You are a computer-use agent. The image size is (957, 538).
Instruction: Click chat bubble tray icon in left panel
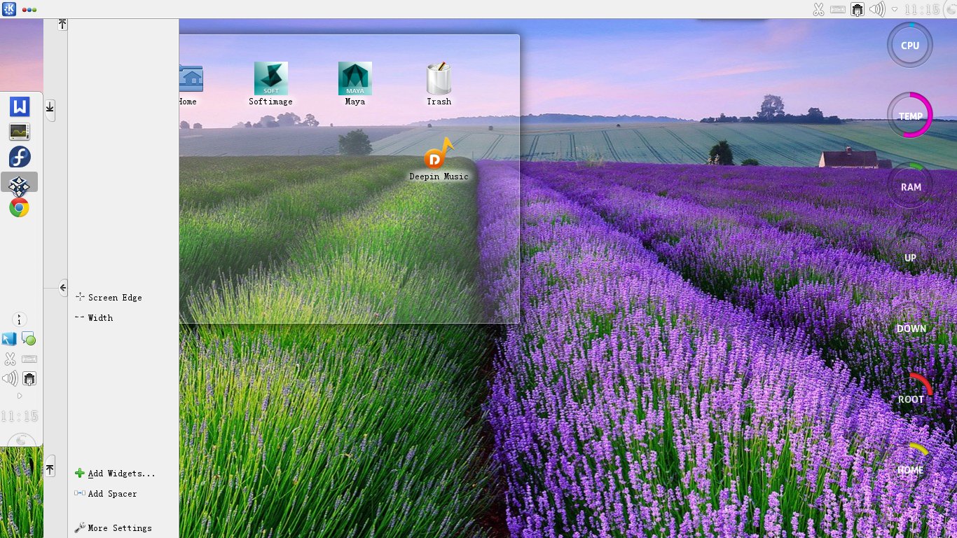tap(29, 339)
